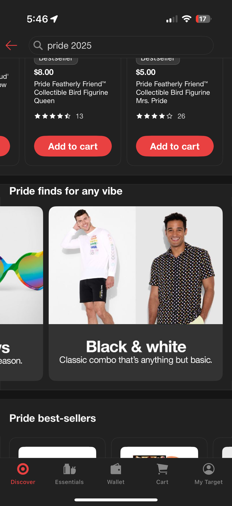View star rating with 26 reviews
The image size is (232, 506).
[x=161, y=116]
